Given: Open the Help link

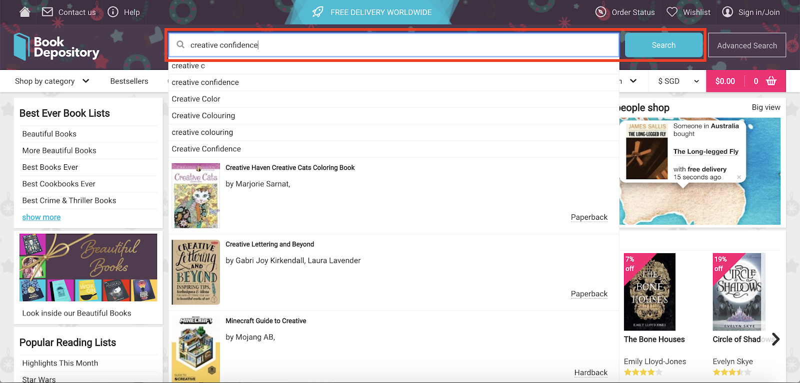Looking at the screenshot, I should [x=131, y=12].
